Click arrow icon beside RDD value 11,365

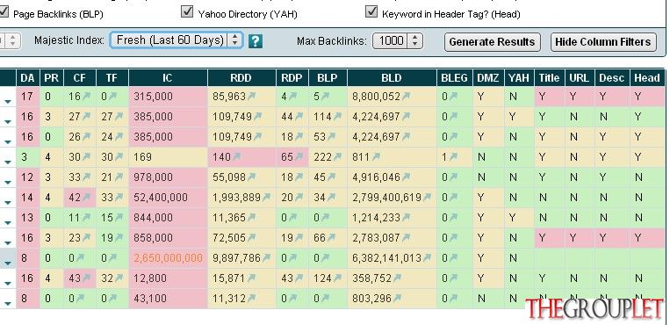(x=251, y=217)
